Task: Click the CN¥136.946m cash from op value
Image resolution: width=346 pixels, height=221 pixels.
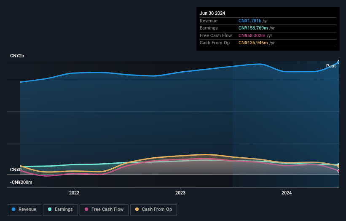Action: 253,43
